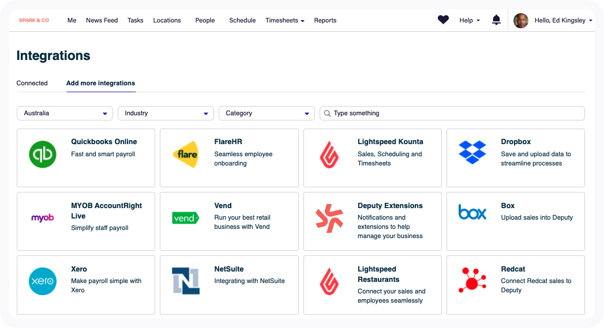Go to Locations page
Screen dimensions: 604x328
coord(167,20)
